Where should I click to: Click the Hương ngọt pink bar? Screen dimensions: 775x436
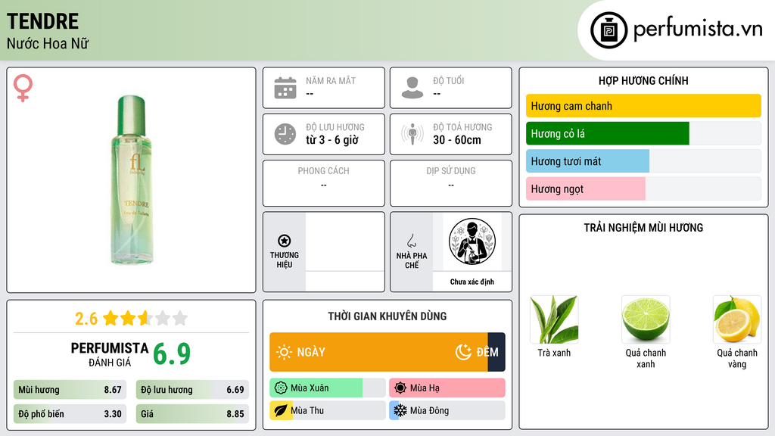pos(586,188)
